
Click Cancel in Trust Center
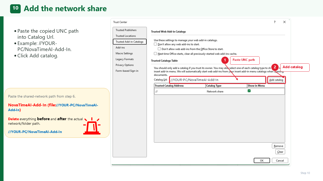tap(280, 161)
